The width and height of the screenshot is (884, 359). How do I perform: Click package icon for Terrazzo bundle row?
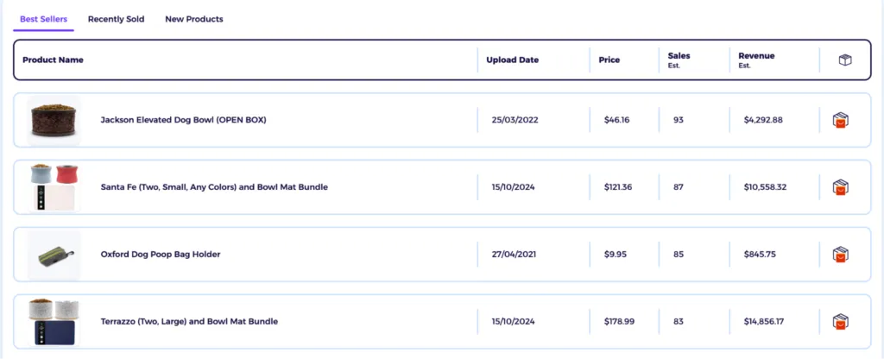coord(841,322)
